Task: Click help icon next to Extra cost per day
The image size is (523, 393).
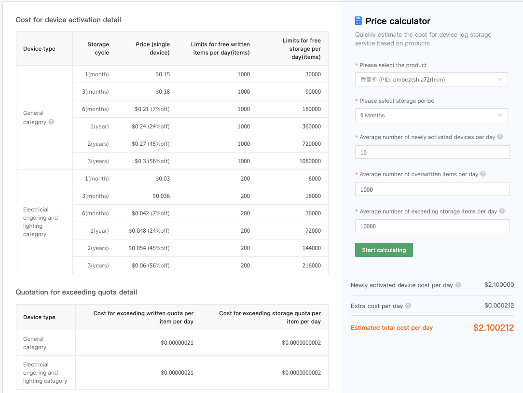Action: pyautogui.click(x=408, y=306)
